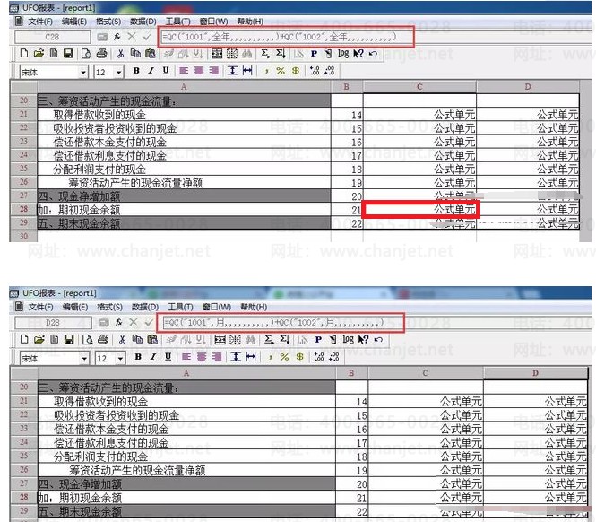Screen dimensions: 596x522
Task: Cancel formula with X in upper window
Action: click(132, 37)
